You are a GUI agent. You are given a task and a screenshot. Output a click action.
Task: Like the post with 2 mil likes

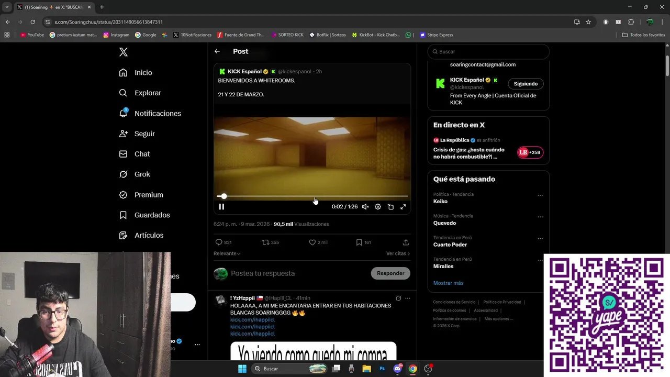(318, 242)
